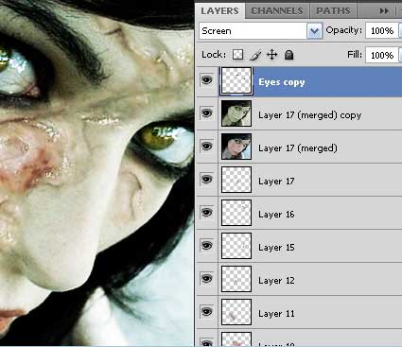The width and height of the screenshot is (402, 347).
Task: Select layer name Layer 17 (merged) copy
Action: coord(309,115)
